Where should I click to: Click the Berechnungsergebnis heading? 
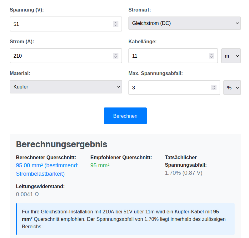click(x=62, y=145)
